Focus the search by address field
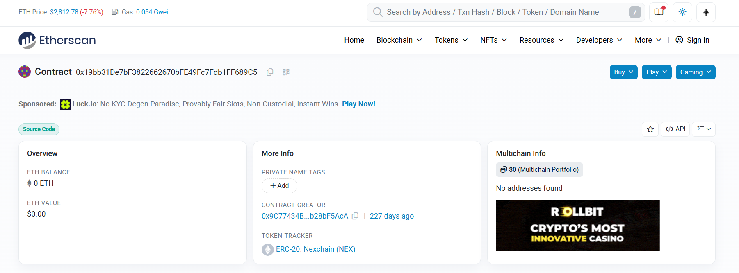This screenshot has height=273, width=739. click(x=506, y=12)
